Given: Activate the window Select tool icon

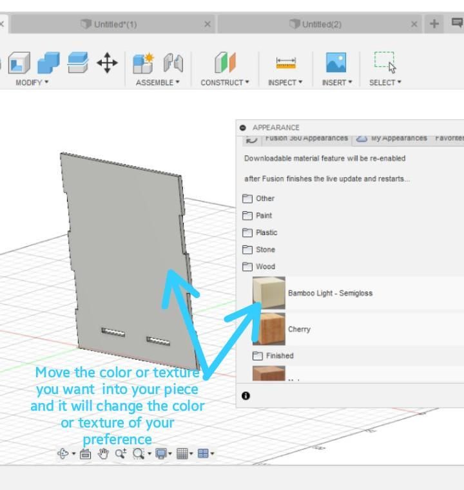Looking at the screenshot, I should (x=385, y=62).
